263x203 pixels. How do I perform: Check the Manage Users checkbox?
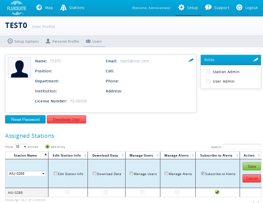(x=131, y=173)
